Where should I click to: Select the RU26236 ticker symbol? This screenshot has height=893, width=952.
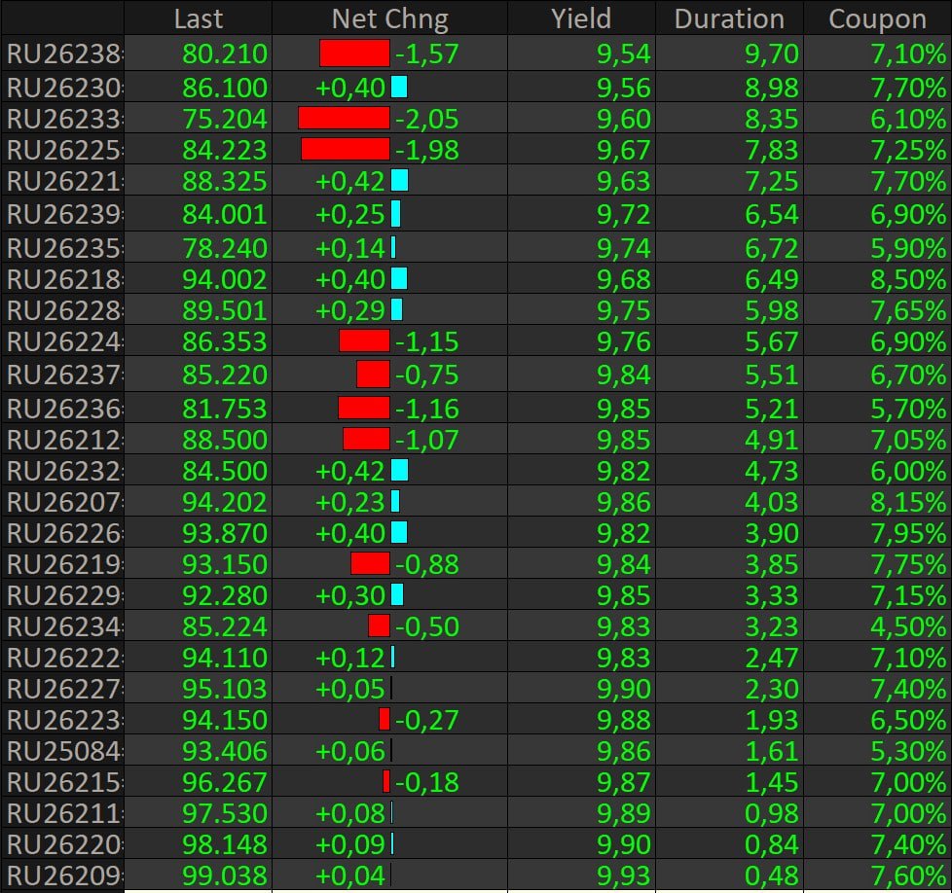(63, 409)
